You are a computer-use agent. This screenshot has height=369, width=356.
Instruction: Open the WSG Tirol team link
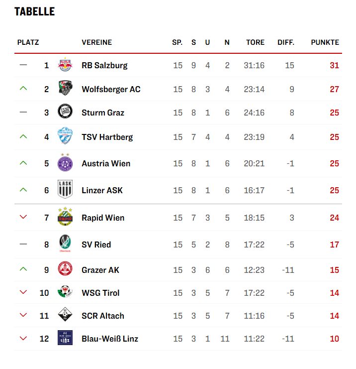100,293
